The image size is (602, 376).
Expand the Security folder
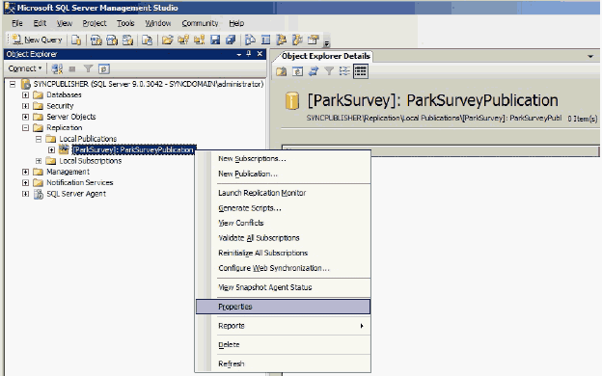[25, 106]
